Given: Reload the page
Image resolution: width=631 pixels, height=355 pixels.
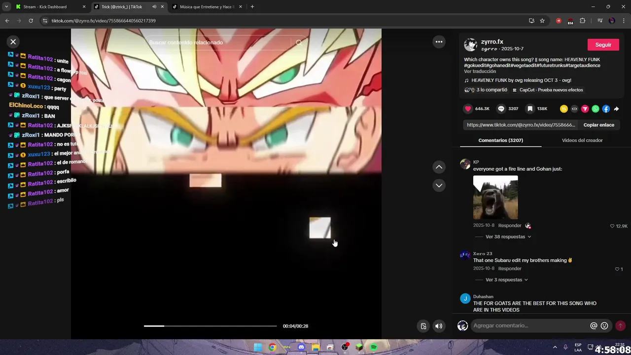Looking at the screenshot, I should (31, 21).
